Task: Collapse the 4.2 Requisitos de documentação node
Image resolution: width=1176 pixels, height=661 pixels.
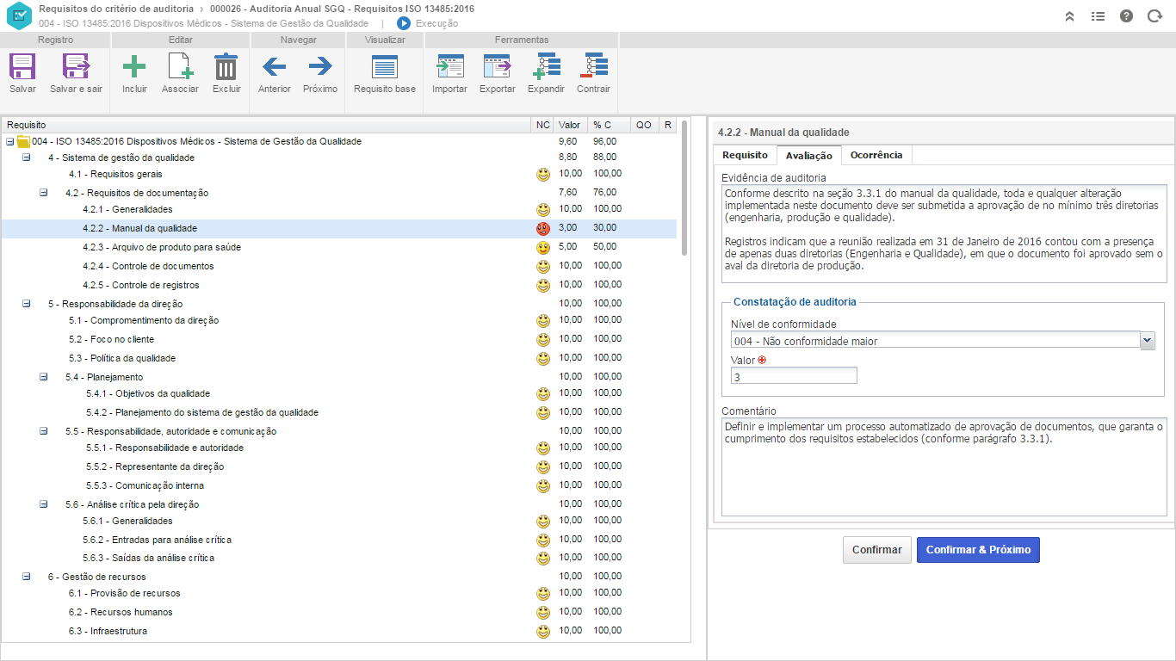Action: pos(43,193)
